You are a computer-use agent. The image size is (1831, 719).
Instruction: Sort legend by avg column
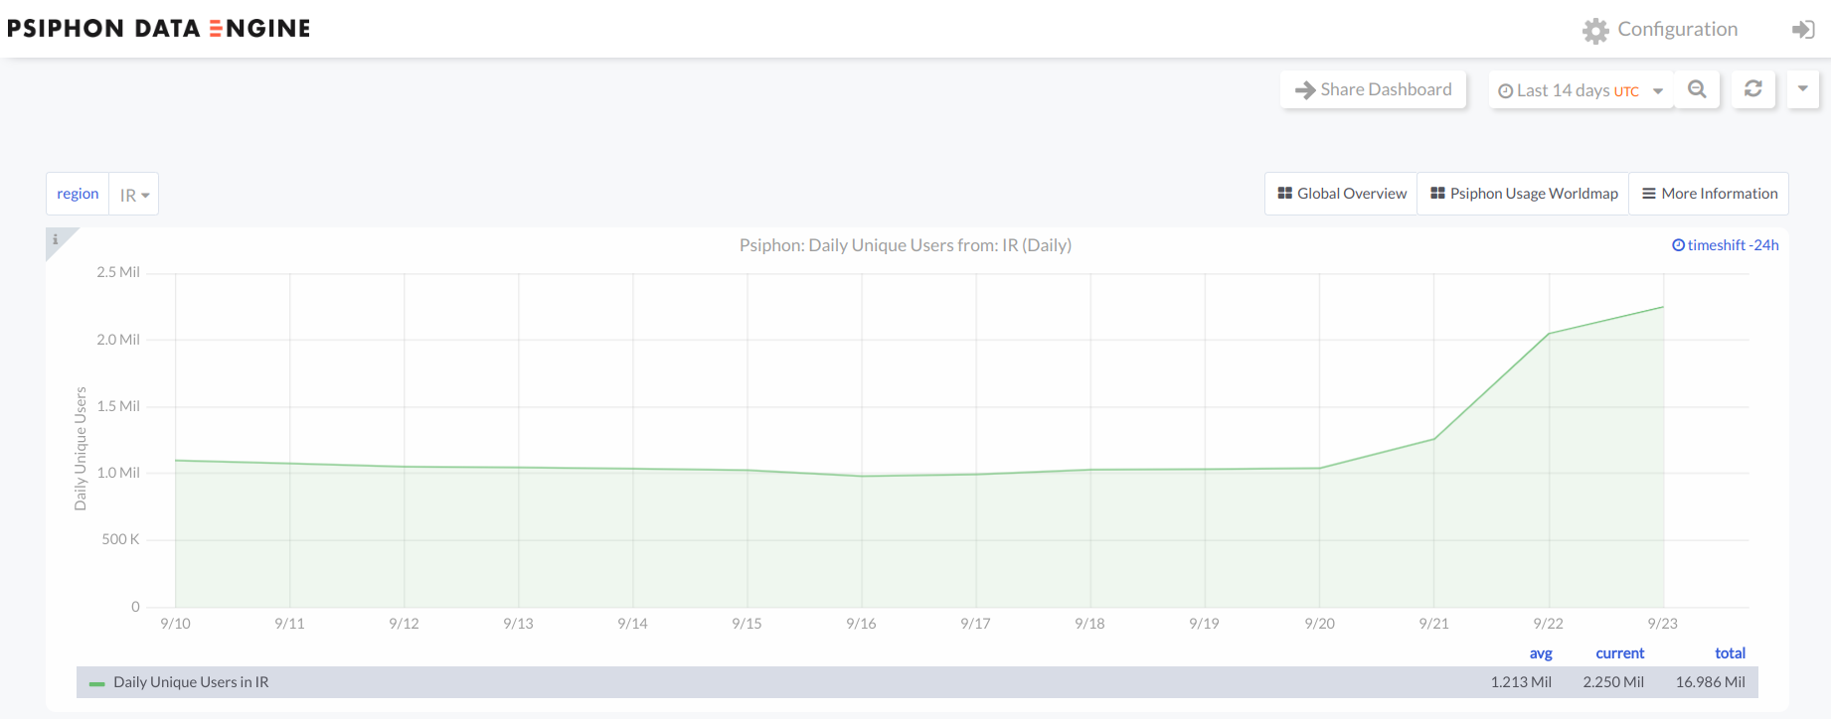coord(1540,653)
